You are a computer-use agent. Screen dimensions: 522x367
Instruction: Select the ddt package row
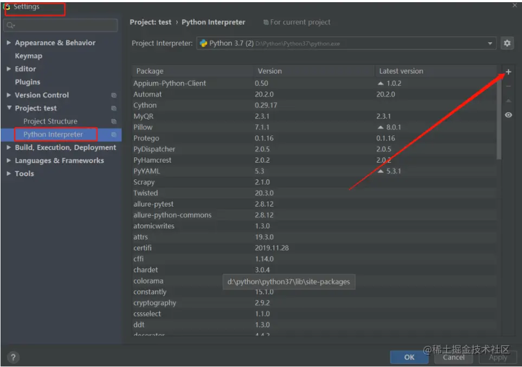(x=314, y=325)
